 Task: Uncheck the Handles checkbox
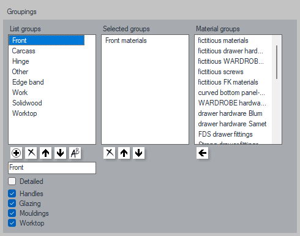pyautogui.click(x=12, y=194)
